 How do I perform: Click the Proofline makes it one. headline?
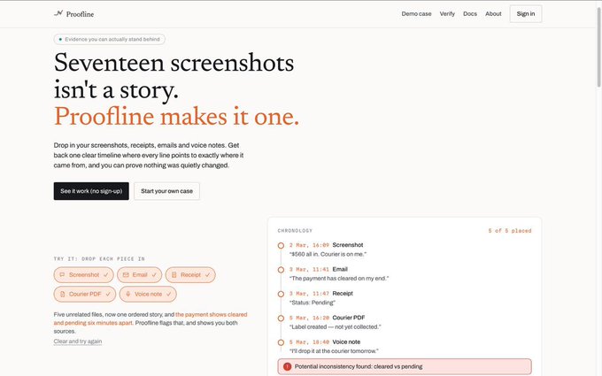[x=176, y=117]
